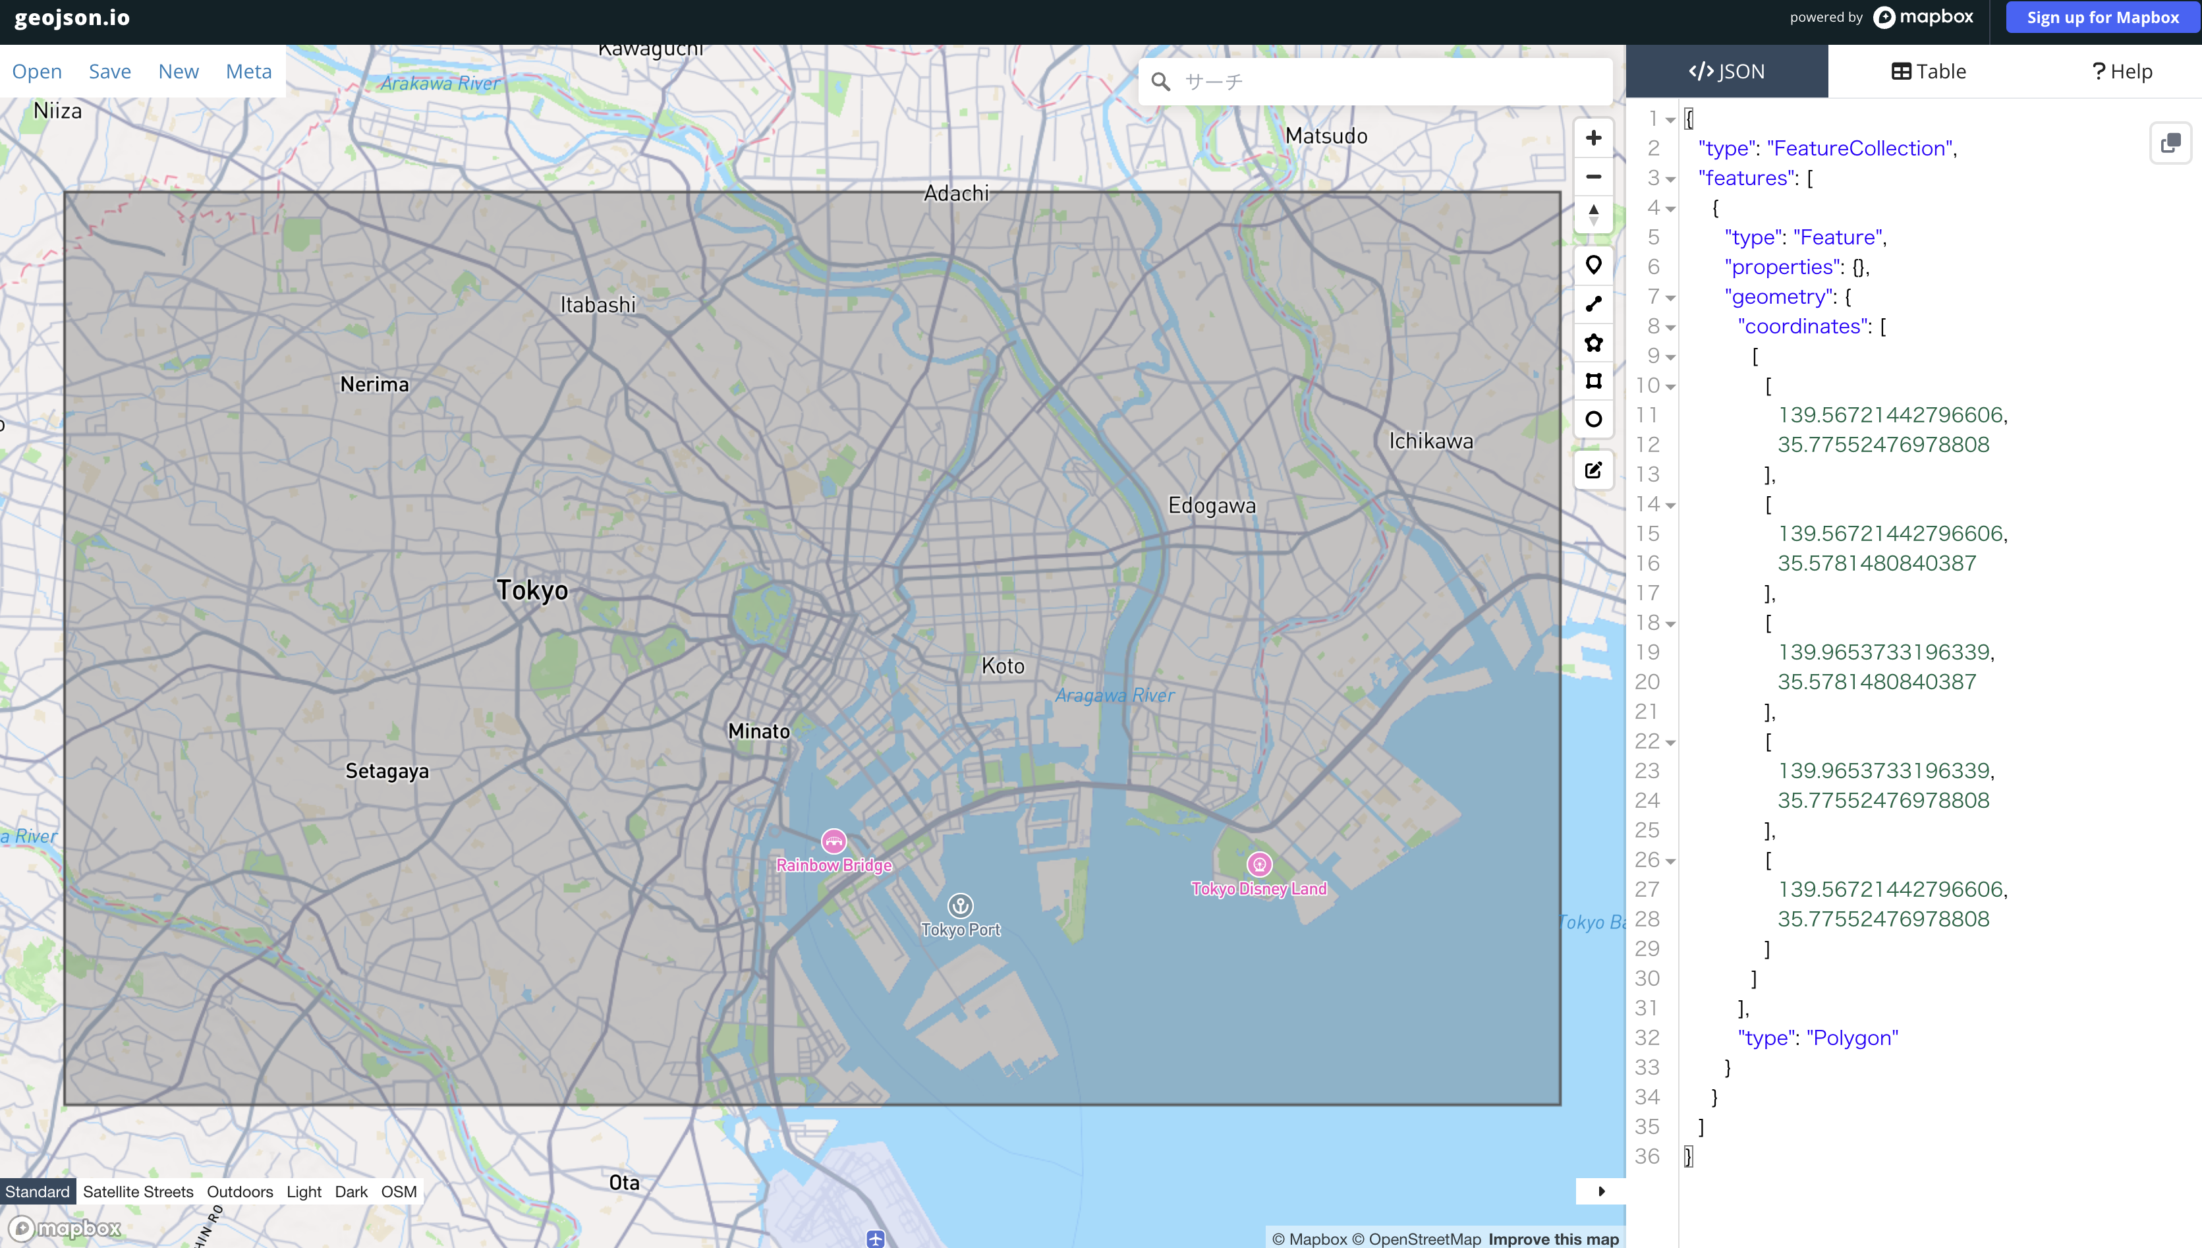Select the draw marker tool
The height and width of the screenshot is (1248, 2202).
click(x=1593, y=266)
